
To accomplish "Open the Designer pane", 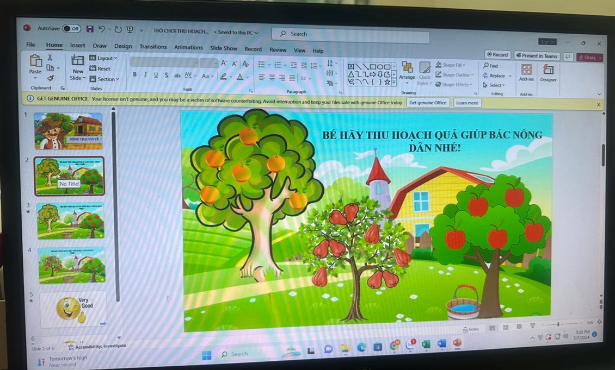I will tap(548, 72).
